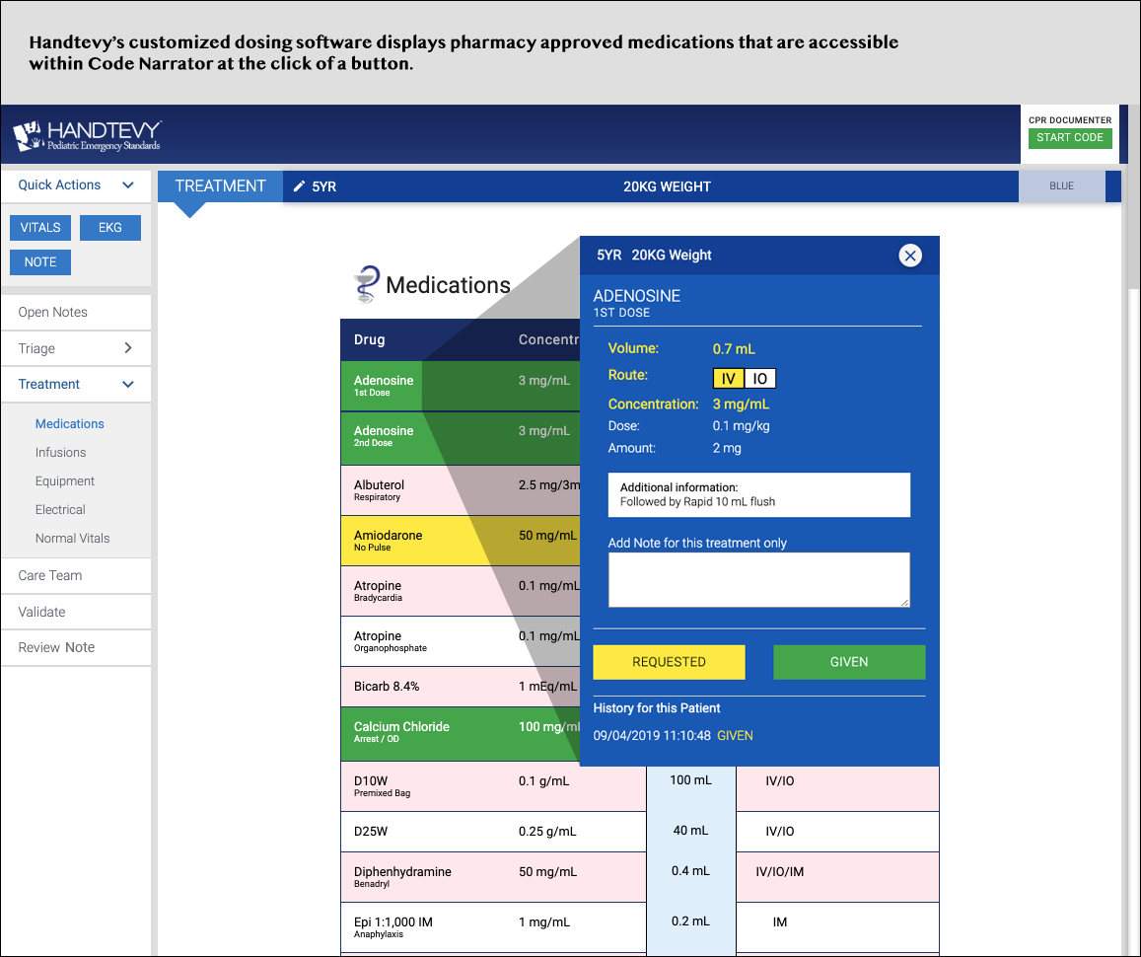This screenshot has width=1141, height=957.
Task: Click the 100 mL volume for D10W
Action: pos(690,780)
